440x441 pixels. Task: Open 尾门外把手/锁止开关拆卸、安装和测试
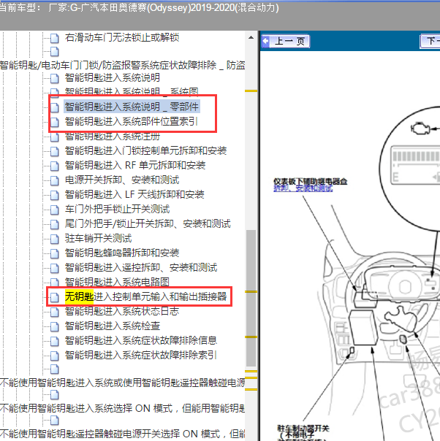pyautogui.click(x=148, y=224)
